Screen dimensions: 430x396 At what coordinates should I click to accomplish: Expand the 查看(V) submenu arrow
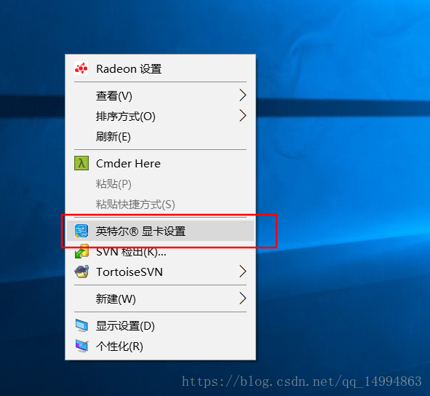coord(242,95)
